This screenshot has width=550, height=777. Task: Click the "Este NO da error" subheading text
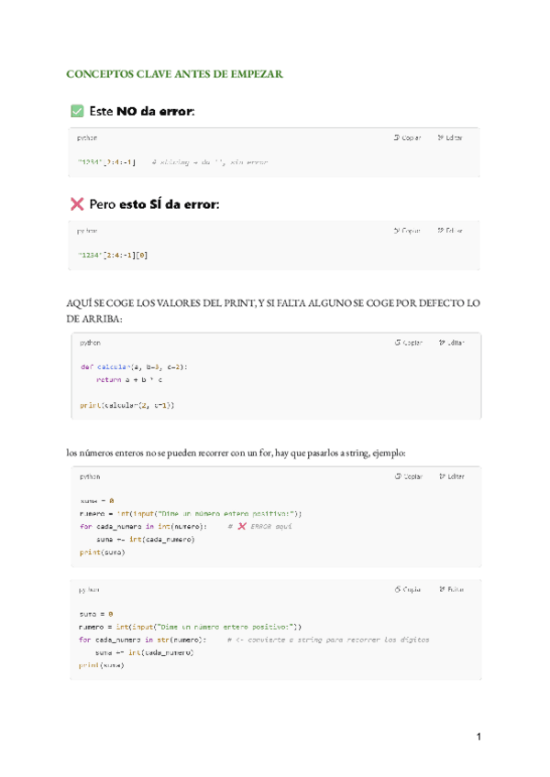142,111
